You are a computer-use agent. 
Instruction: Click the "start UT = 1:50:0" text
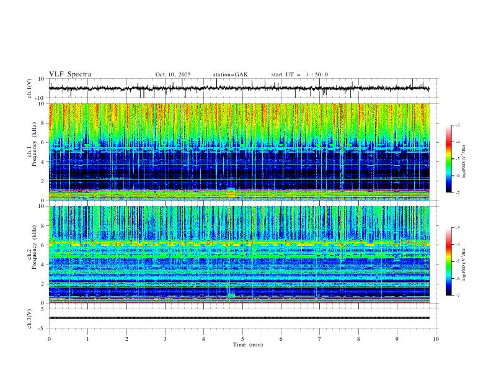299,75
